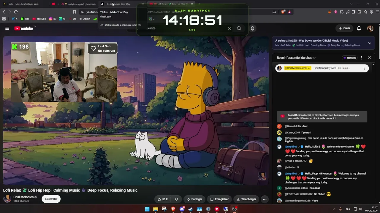This screenshot has width=380, height=213.
Task: Open the Chill Melodies channel name
Action: tap(23, 197)
